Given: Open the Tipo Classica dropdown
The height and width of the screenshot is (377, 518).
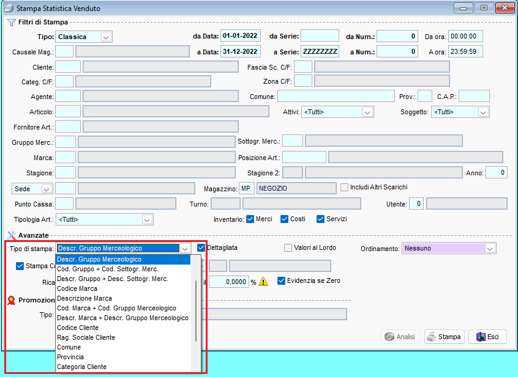Looking at the screenshot, I should click(x=106, y=37).
